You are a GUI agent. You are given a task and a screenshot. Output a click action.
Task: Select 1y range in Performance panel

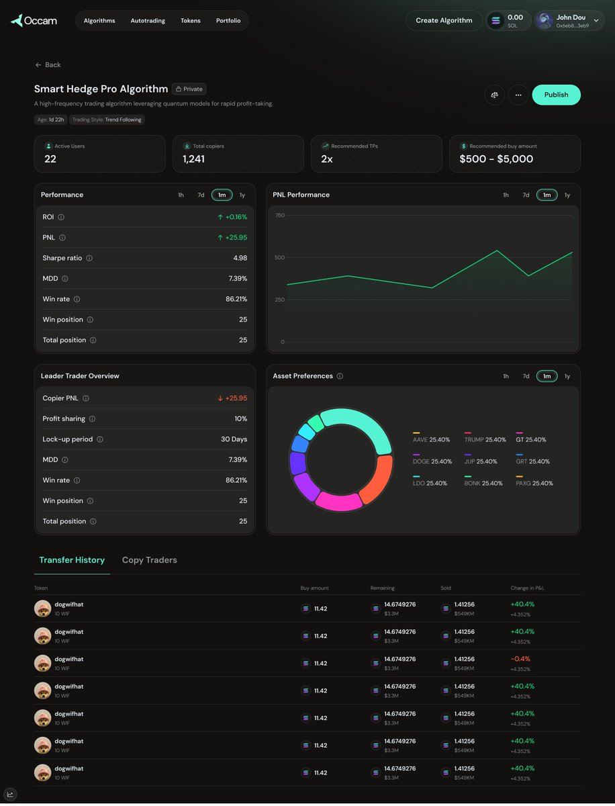click(242, 195)
